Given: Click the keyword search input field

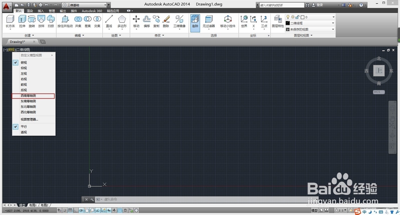Looking at the screenshot, I should pyautogui.click(x=282, y=5).
